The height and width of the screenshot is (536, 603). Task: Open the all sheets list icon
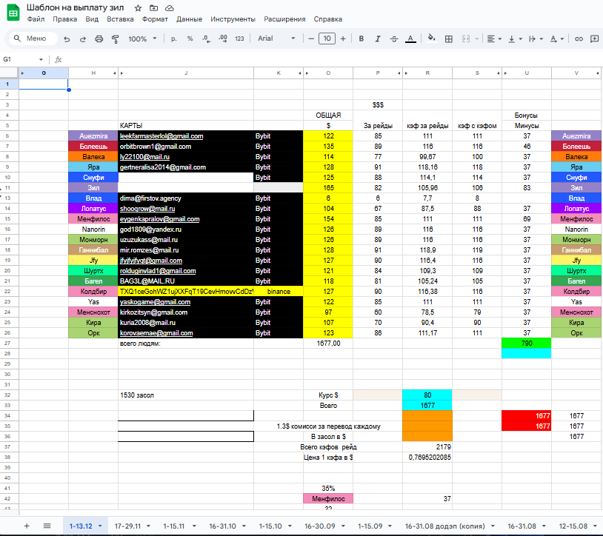[x=47, y=526]
